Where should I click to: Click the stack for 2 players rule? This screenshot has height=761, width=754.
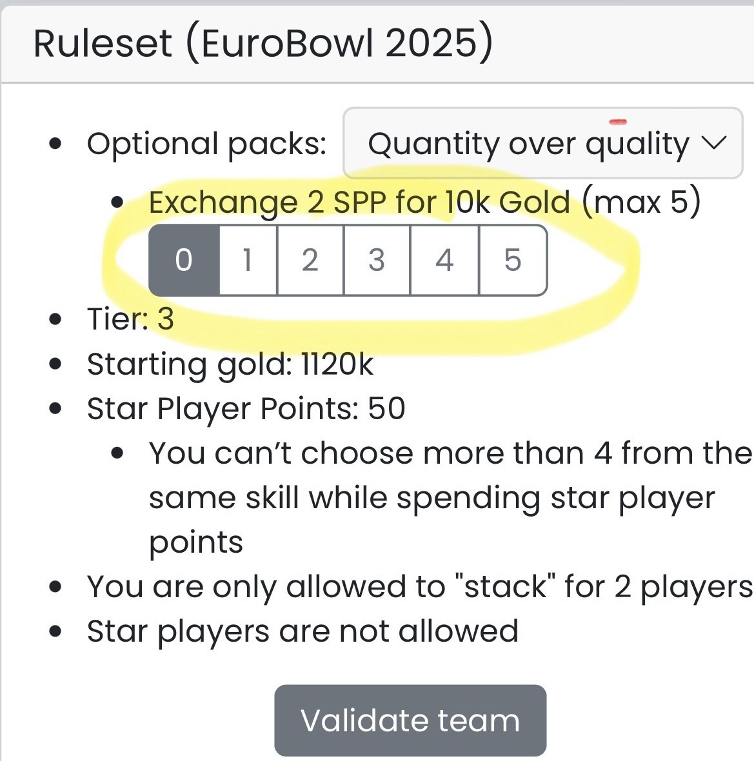pyautogui.click(x=419, y=587)
